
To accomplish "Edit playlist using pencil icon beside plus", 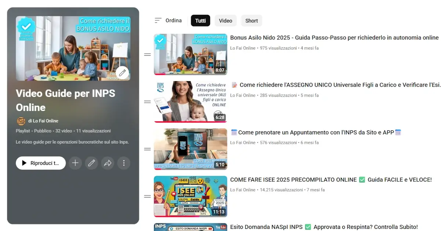I will coord(92,163).
